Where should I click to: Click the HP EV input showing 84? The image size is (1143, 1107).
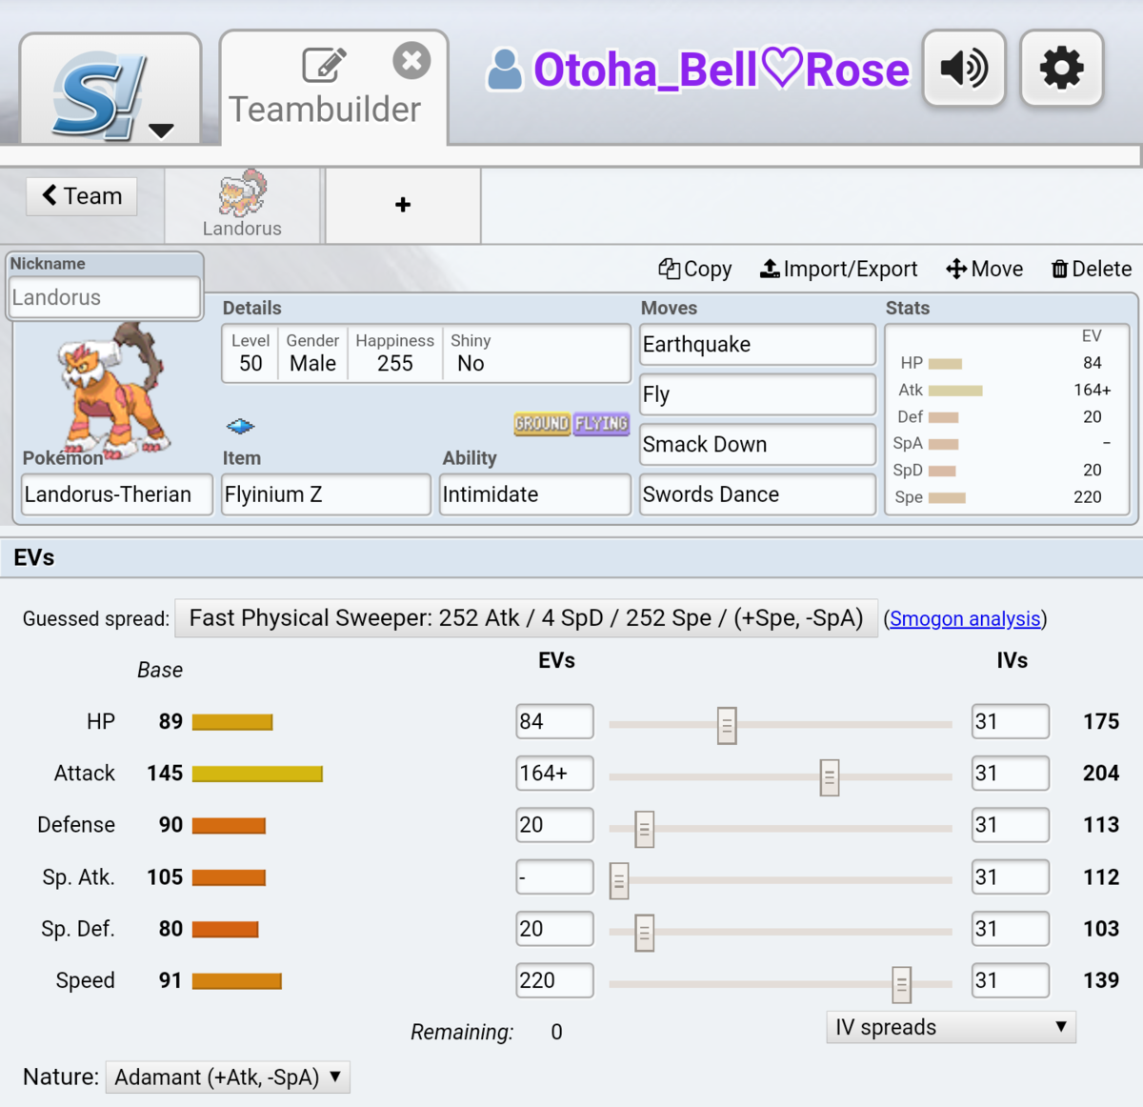point(554,721)
